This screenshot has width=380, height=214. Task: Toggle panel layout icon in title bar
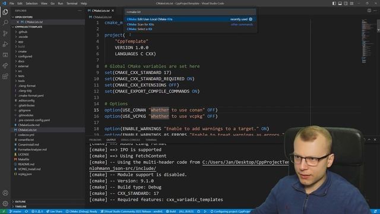click(340, 4)
